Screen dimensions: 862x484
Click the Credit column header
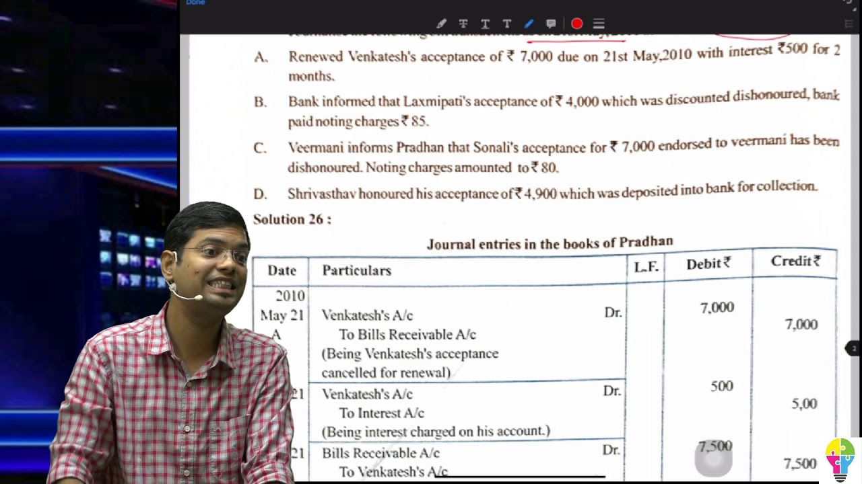pyautogui.click(x=795, y=261)
